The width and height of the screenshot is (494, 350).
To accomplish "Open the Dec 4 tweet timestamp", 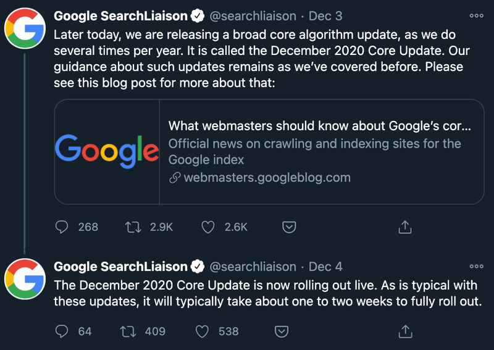I will pyautogui.click(x=325, y=267).
